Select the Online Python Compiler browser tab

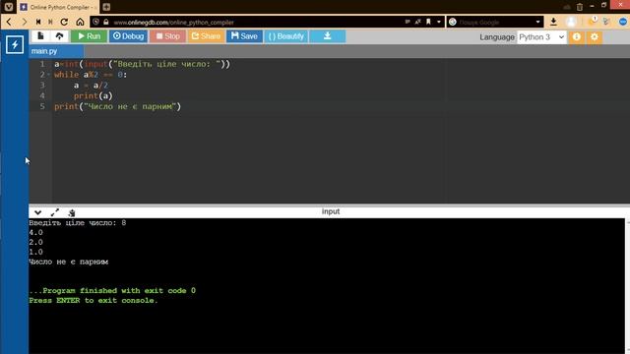[x=58, y=7]
